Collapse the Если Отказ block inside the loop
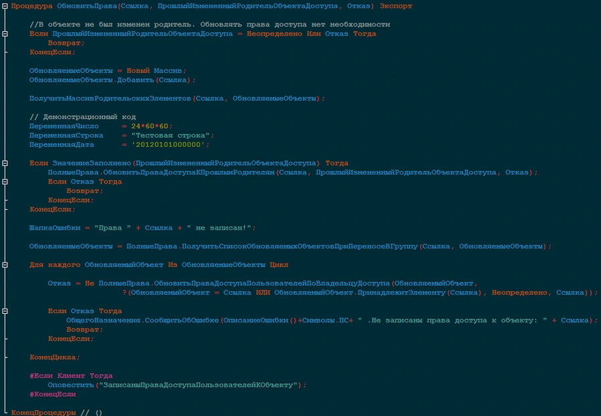 (x=5, y=311)
